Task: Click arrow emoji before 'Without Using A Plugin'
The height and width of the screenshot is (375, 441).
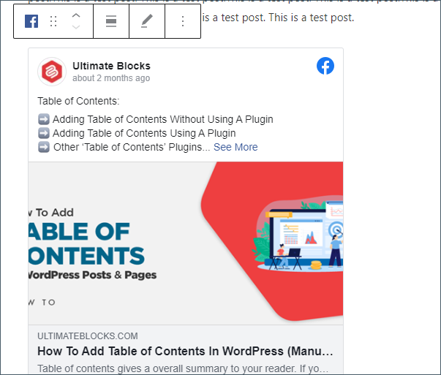Action: (44, 119)
